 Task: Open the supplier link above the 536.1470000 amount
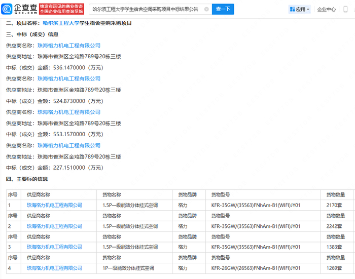click(69, 46)
